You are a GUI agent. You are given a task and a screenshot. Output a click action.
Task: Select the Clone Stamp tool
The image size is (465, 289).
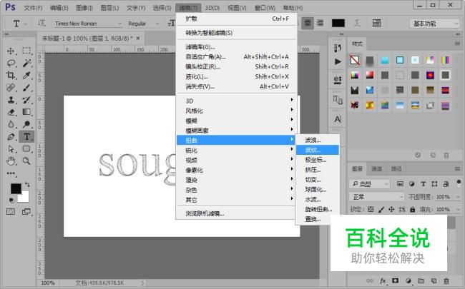pyautogui.click(x=11, y=100)
